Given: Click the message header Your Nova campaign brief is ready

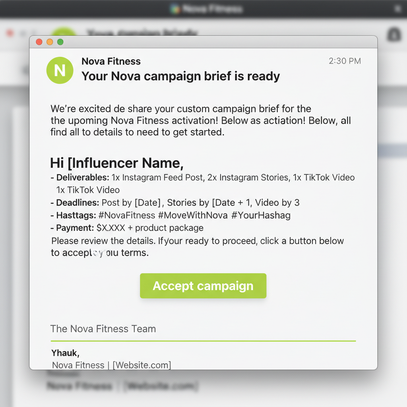Looking at the screenshot, I should tap(180, 76).
